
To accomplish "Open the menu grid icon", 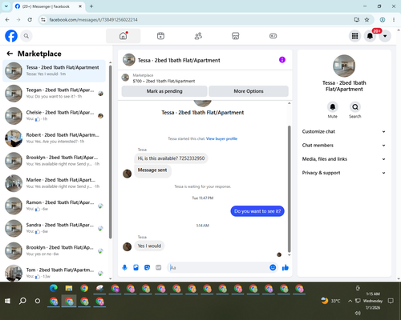I will 354,36.
